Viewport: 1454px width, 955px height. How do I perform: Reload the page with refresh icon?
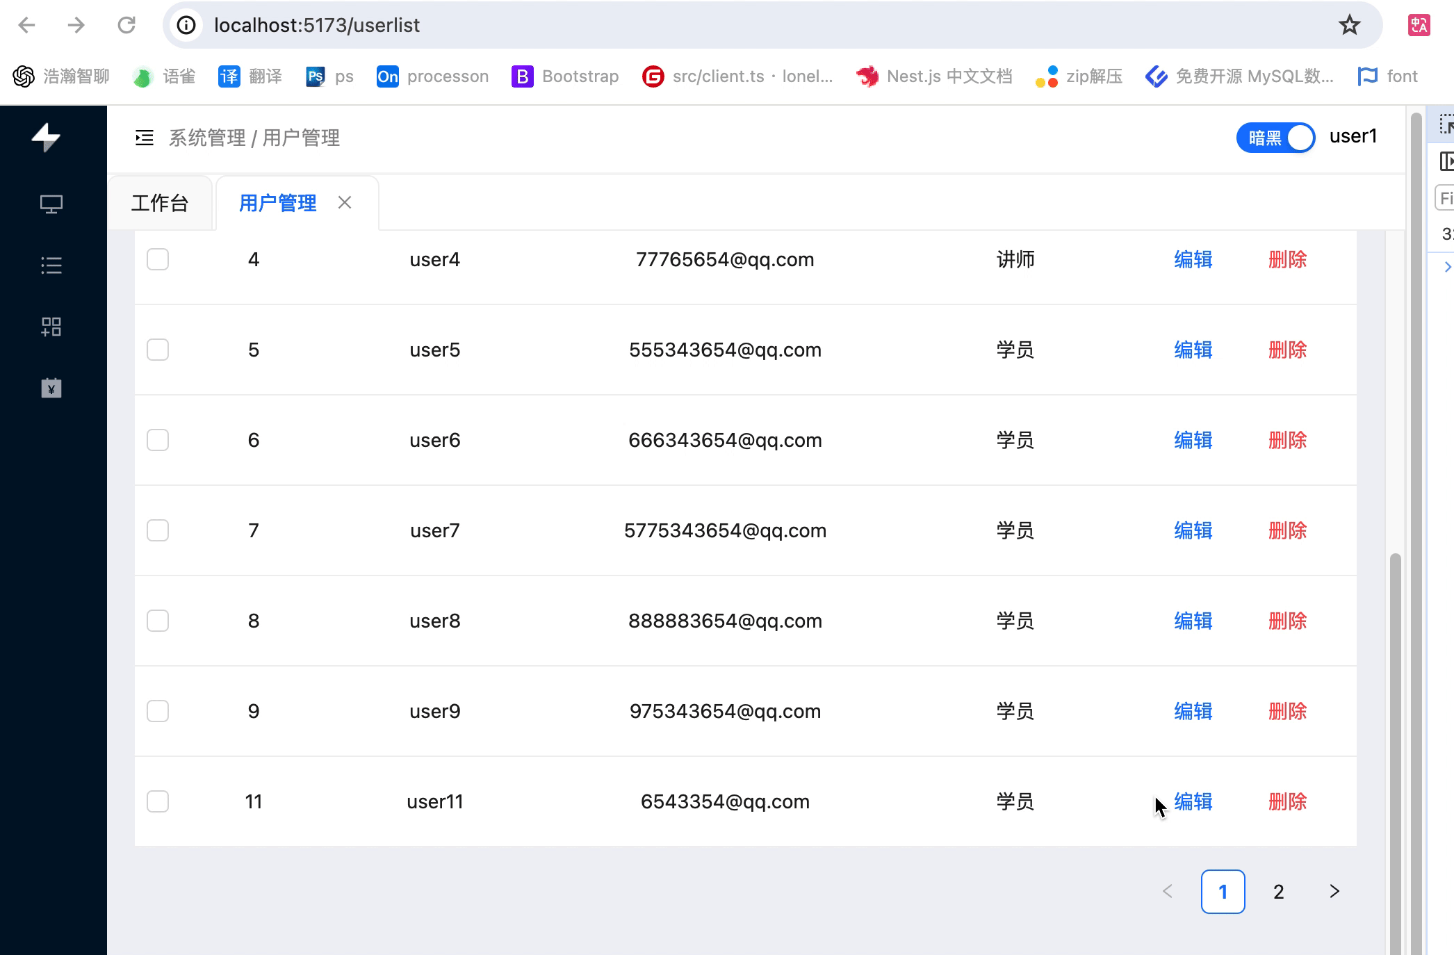click(x=126, y=25)
